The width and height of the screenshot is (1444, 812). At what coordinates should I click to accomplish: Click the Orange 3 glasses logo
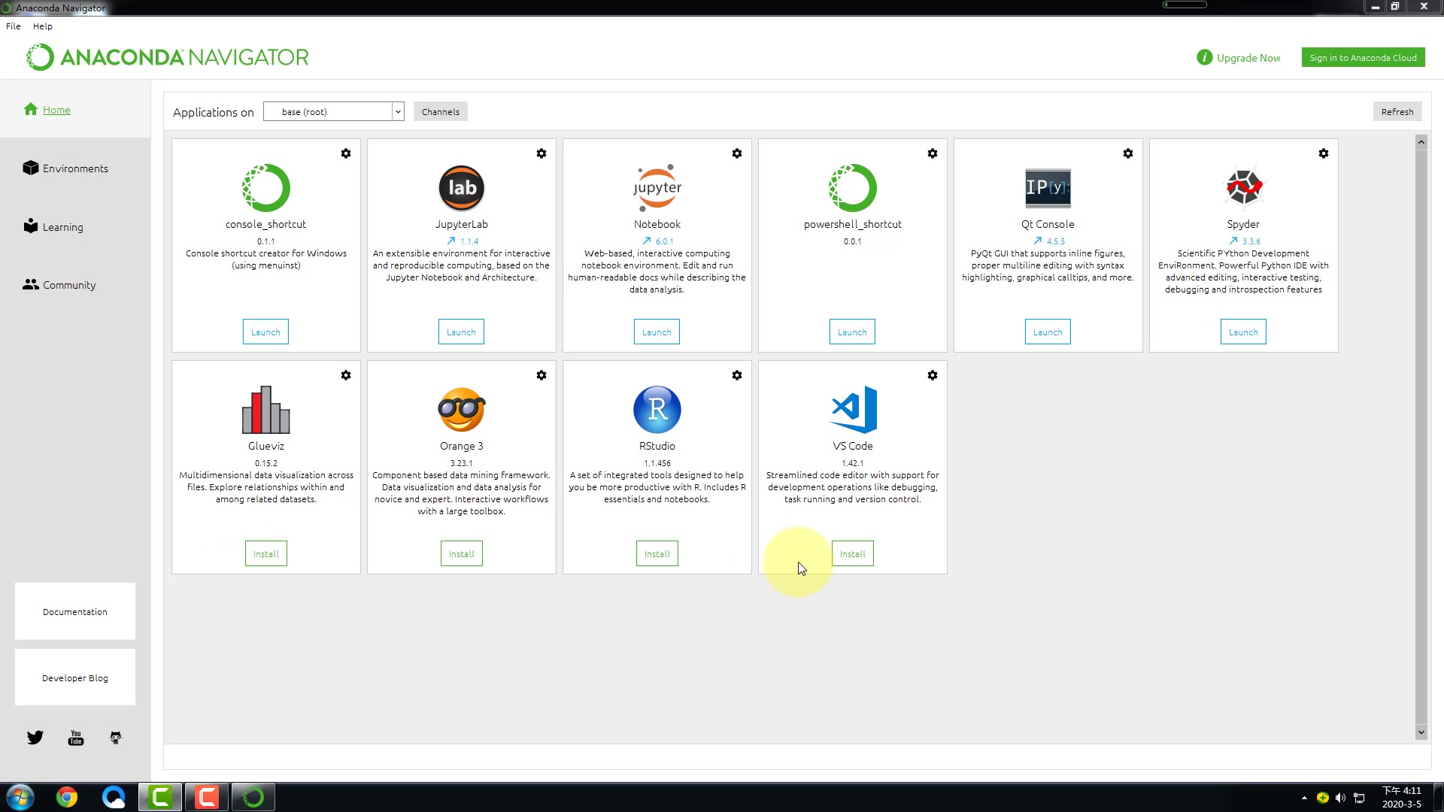[462, 410]
